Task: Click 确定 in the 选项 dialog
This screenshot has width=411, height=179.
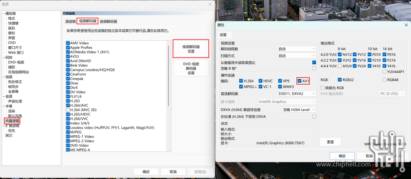Action: coord(146,172)
